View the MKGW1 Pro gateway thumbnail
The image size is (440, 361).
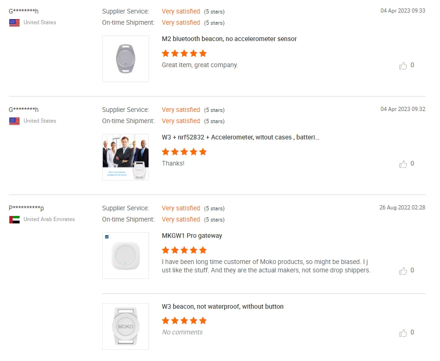(126, 256)
